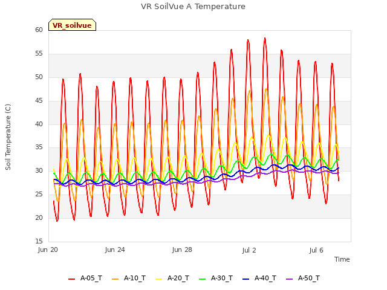
Task: Toggle the A-40_T legend entry
Action: [x=259, y=278]
